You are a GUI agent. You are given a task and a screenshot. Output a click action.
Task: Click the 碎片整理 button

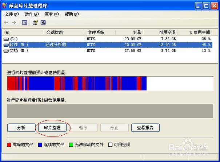coord(52,128)
